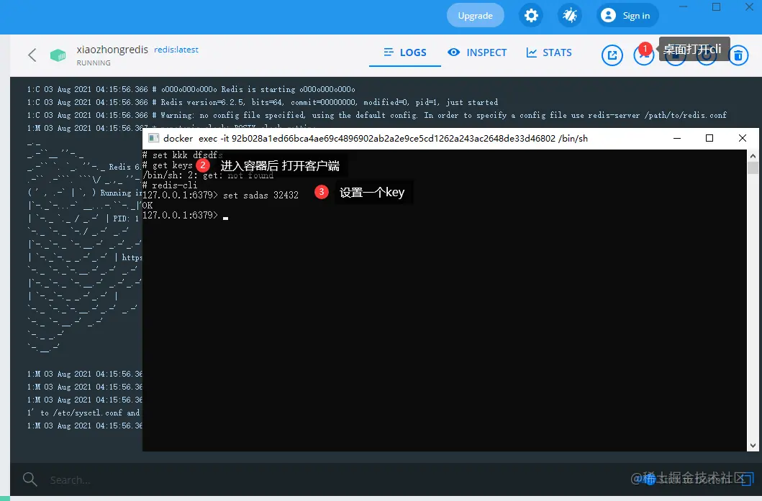This screenshot has height=501, width=762.
Task: Switch to the INSPECT tab
Action: (x=477, y=52)
